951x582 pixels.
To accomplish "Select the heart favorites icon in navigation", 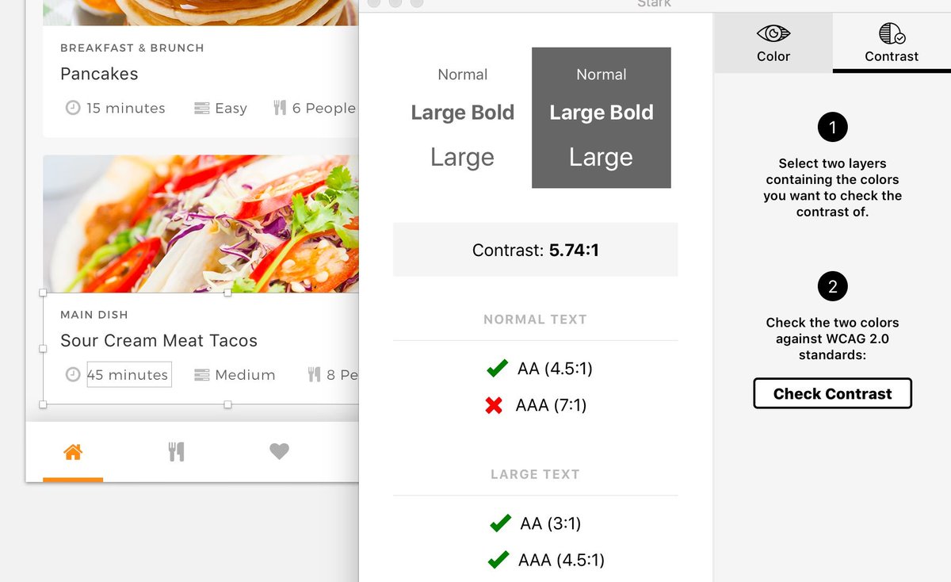I will (x=279, y=451).
